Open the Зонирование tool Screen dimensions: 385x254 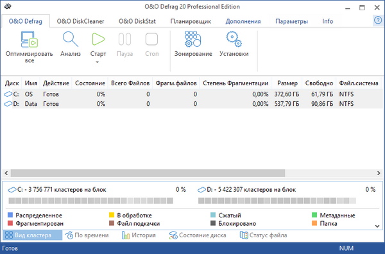tap(193, 39)
